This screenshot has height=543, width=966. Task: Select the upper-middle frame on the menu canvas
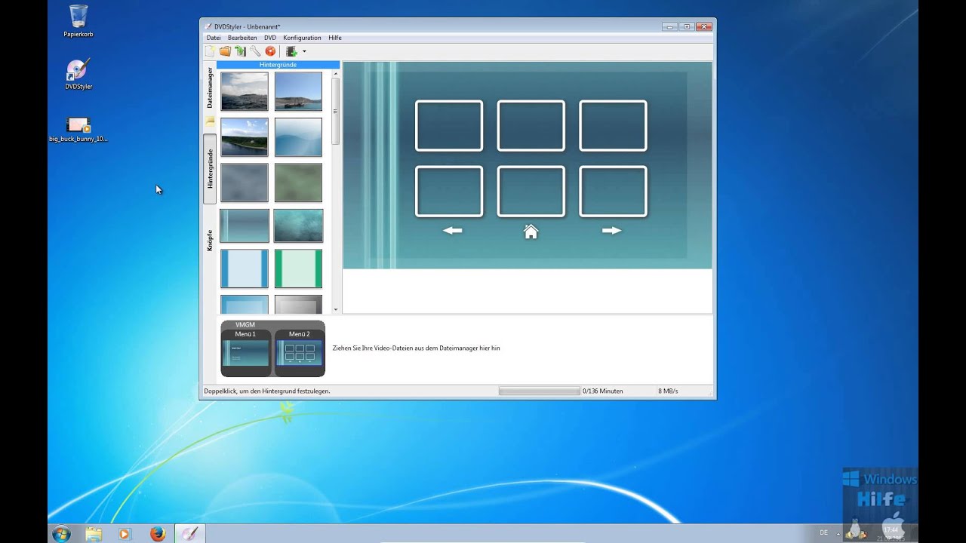tap(531, 126)
